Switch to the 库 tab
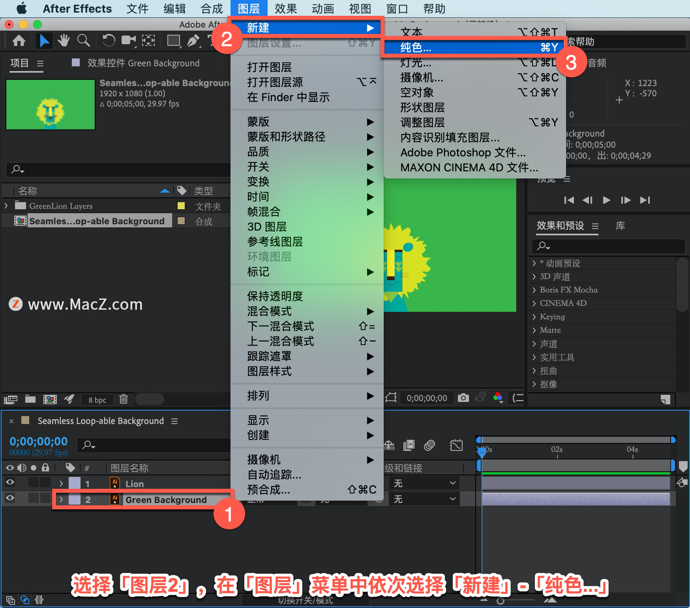 (x=621, y=226)
